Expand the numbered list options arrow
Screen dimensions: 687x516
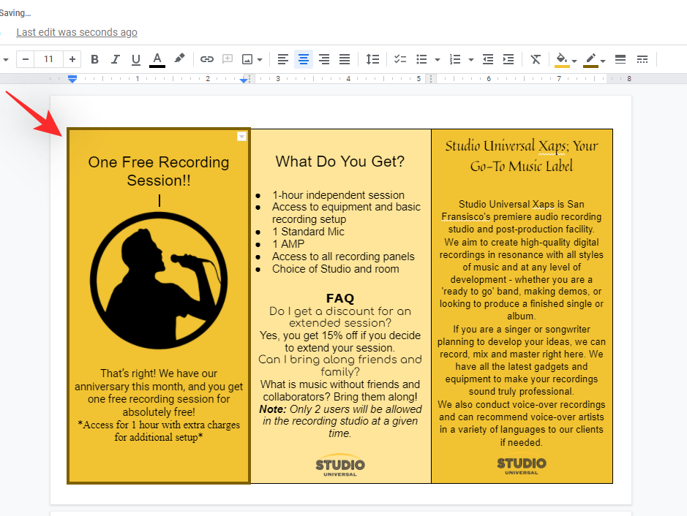[x=471, y=59]
